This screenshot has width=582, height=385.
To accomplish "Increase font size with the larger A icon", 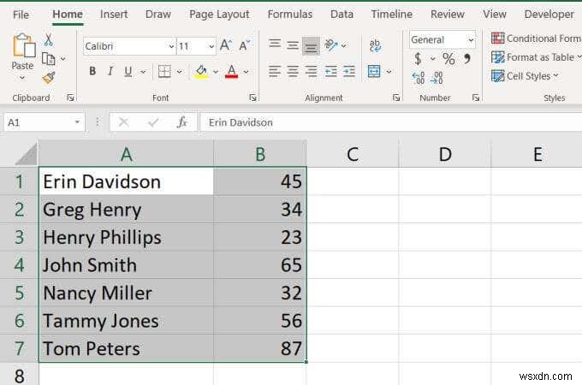I will [x=226, y=45].
